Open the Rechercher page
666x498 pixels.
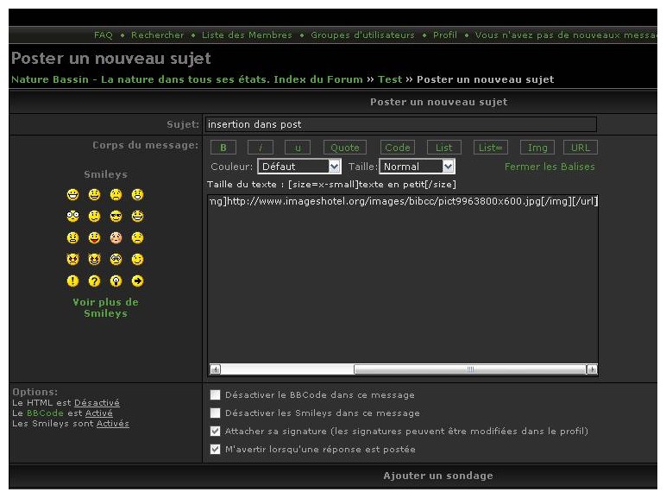158,35
